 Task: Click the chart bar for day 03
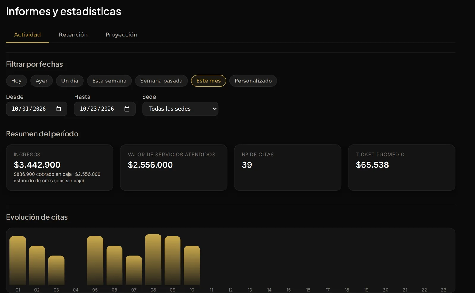(x=56, y=270)
